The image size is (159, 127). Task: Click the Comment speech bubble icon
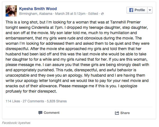click(x=40, y=113)
